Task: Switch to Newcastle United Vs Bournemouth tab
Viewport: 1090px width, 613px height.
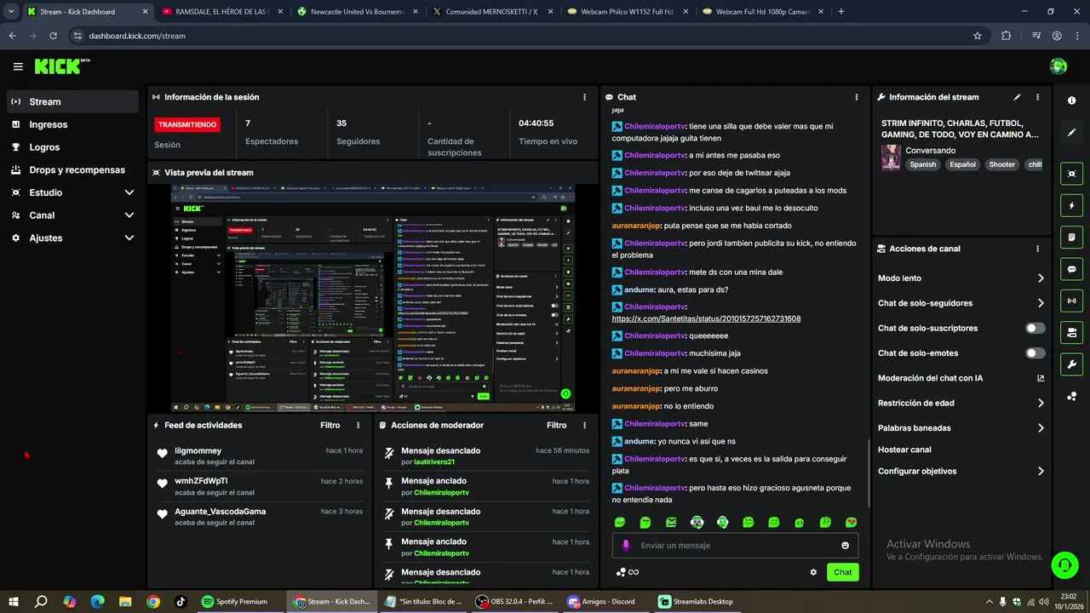Action: point(358,11)
